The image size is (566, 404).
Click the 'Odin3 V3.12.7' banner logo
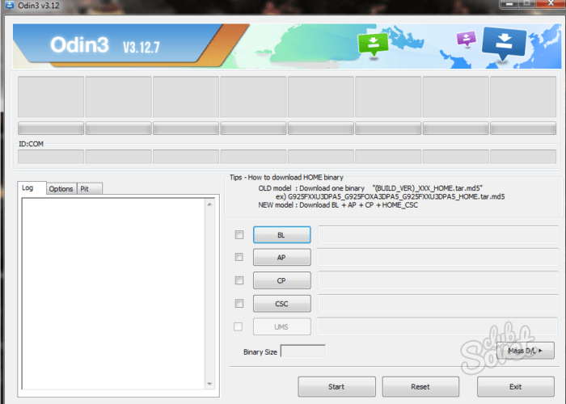(x=105, y=45)
